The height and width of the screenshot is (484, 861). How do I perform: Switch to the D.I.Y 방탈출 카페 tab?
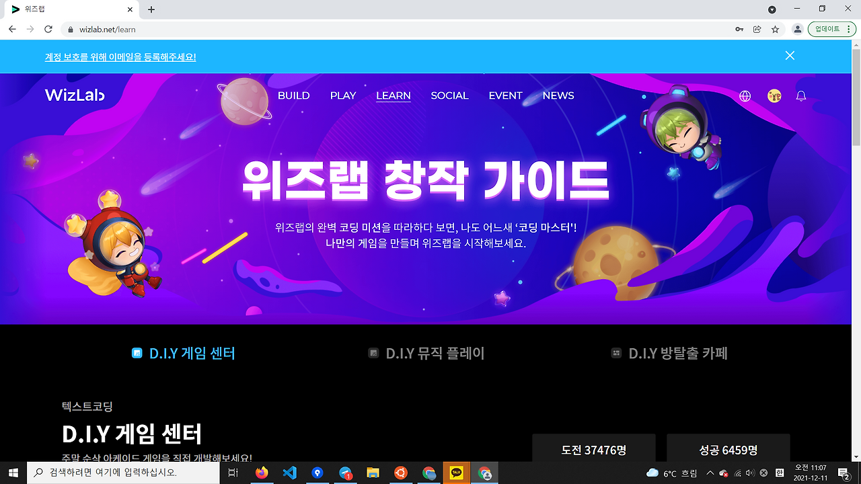click(669, 353)
